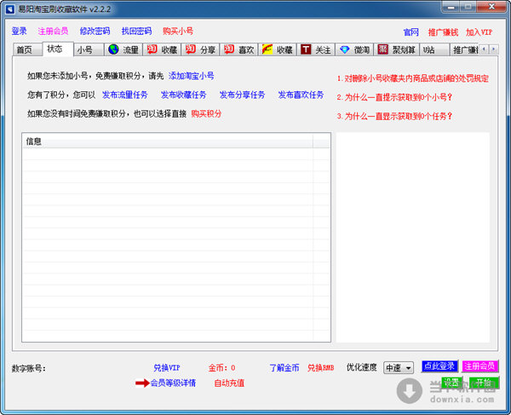
Task: Open the 修改密码 link
Action: (95, 32)
